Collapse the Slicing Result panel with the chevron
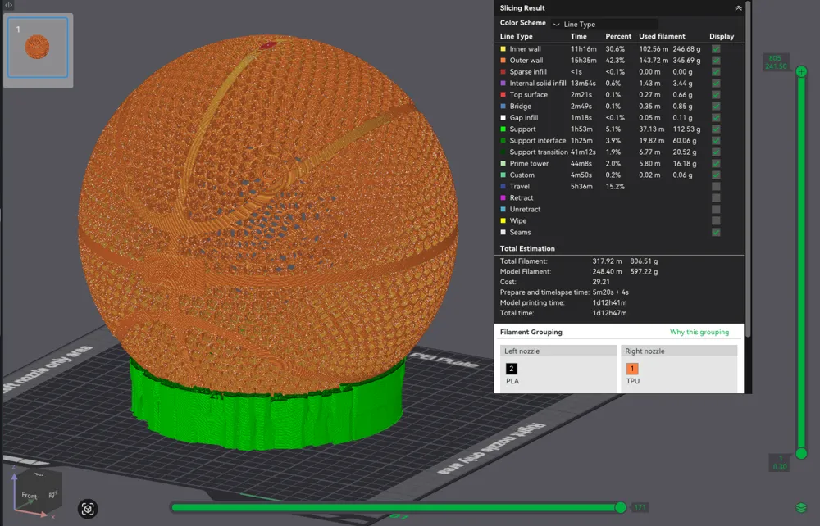This screenshot has width=820, height=526. pyautogui.click(x=736, y=7)
